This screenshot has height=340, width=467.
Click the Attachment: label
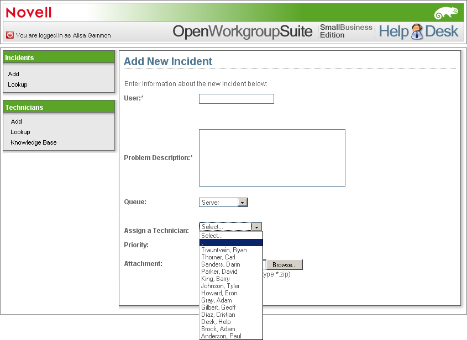click(143, 263)
